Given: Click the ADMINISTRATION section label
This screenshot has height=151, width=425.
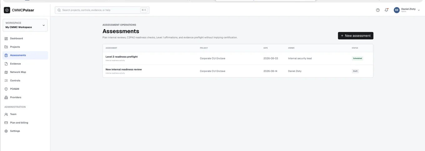Looking at the screenshot, I should click(15, 107).
